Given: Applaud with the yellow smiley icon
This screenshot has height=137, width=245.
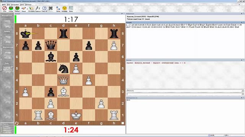Looking at the screenshot, I should (x=64, y=8).
